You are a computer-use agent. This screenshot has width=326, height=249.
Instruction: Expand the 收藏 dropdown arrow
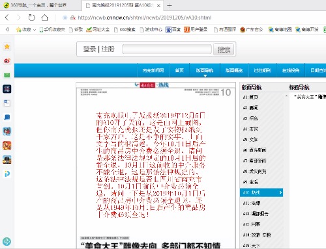point(35,30)
